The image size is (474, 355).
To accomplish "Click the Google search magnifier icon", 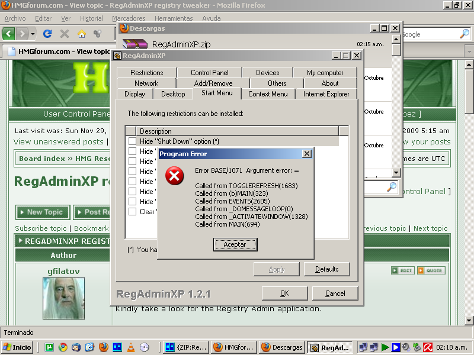I will (x=465, y=34).
